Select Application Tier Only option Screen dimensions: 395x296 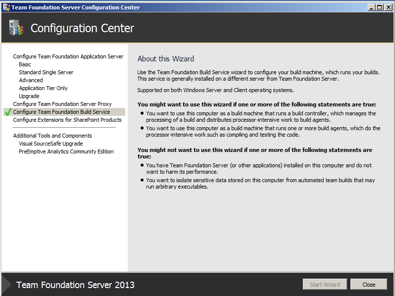tap(43, 88)
